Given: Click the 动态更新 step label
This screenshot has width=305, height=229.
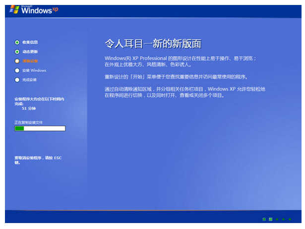Looking at the screenshot, I should pyautogui.click(x=30, y=52).
